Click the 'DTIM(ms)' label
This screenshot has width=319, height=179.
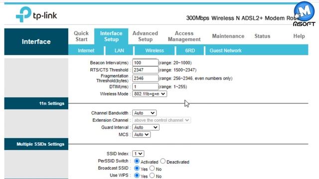119,87
